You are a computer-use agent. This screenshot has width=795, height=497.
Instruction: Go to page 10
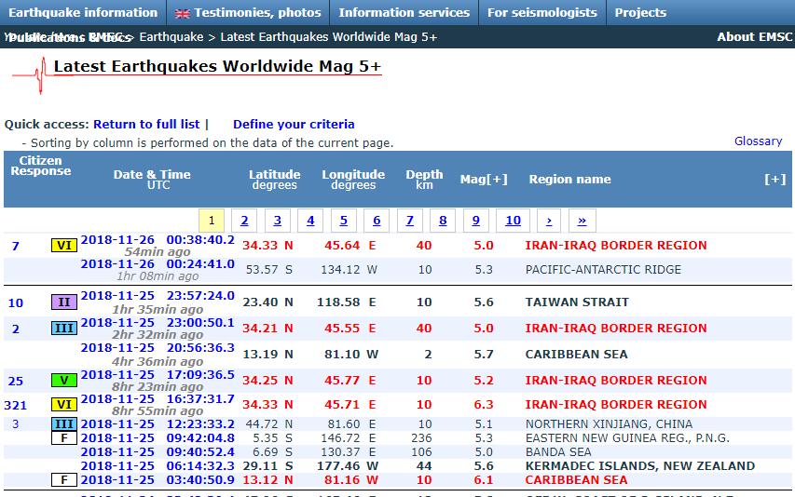click(514, 221)
